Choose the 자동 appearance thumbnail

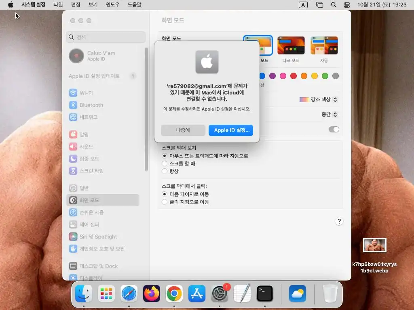pos(324,46)
